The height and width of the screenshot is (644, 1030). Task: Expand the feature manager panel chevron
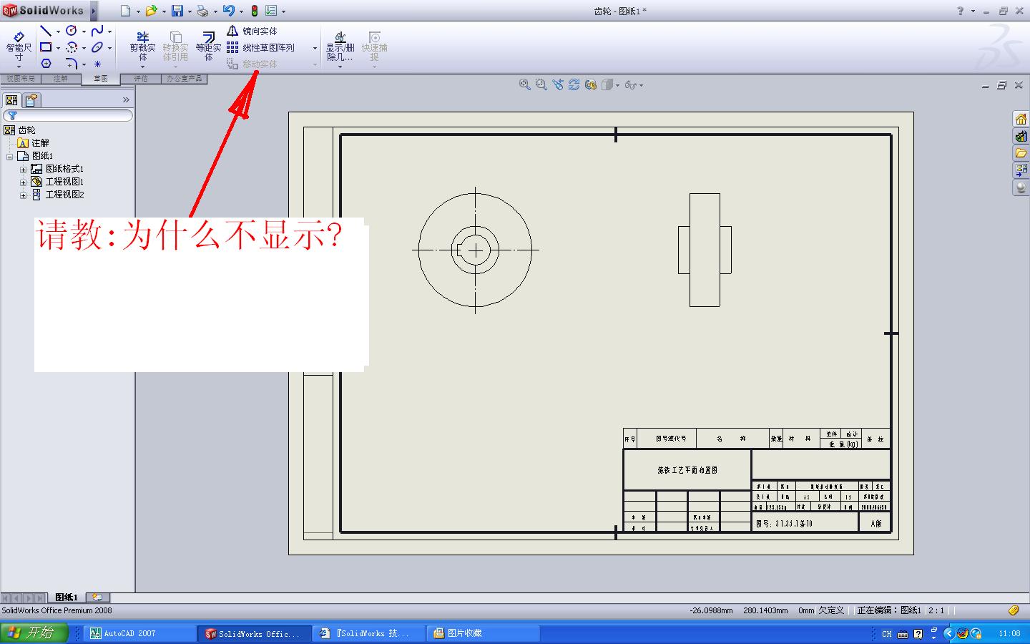coord(126,100)
